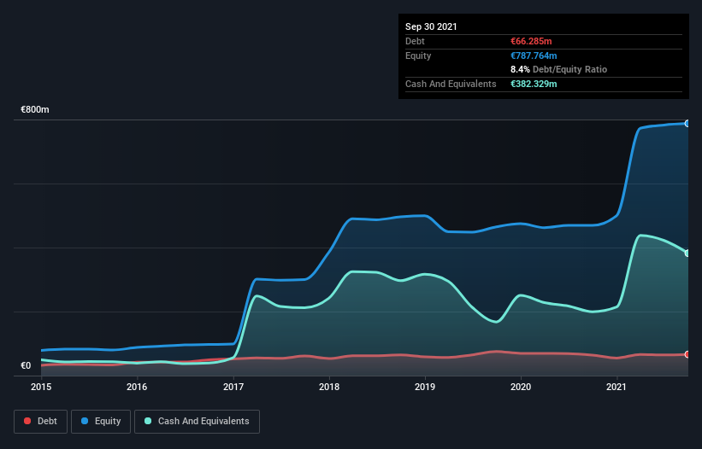Click the €382.329m cash value
The image size is (702, 449).
(534, 84)
